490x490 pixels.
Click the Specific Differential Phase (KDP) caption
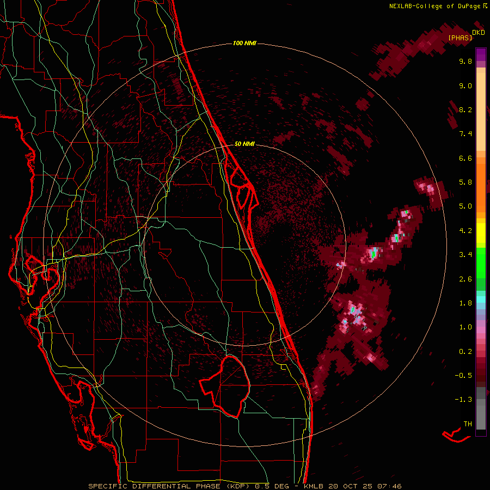(170, 486)
